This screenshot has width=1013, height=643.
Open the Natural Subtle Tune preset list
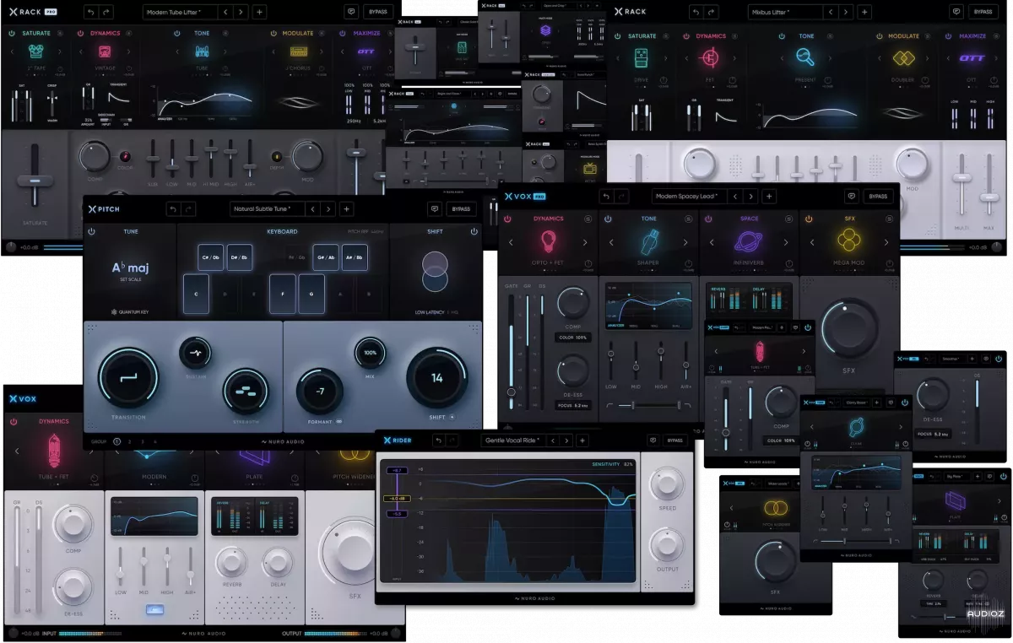pyautogui.click(x=266, y=209)
